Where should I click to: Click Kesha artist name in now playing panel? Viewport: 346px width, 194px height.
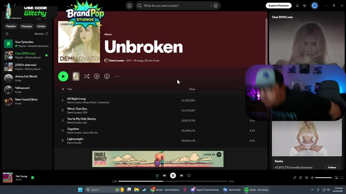point(279,161)
